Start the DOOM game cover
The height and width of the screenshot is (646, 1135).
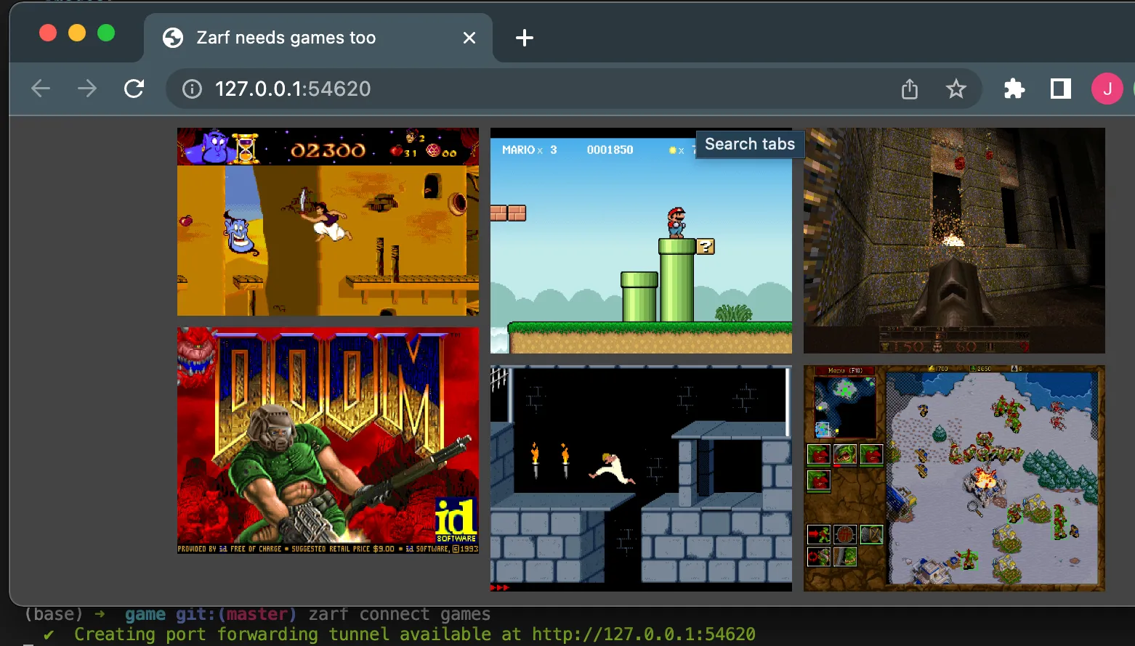(x=328, y=441)
